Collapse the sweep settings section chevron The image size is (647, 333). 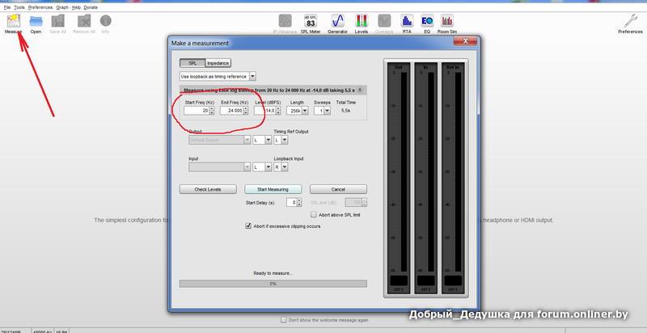(x=360, y=90)
